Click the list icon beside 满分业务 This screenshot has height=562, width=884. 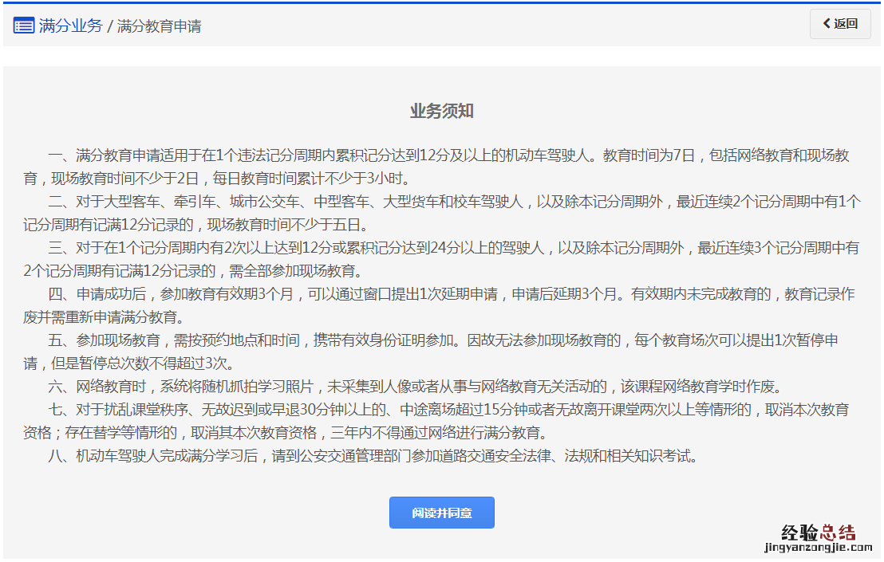[23, 26]
